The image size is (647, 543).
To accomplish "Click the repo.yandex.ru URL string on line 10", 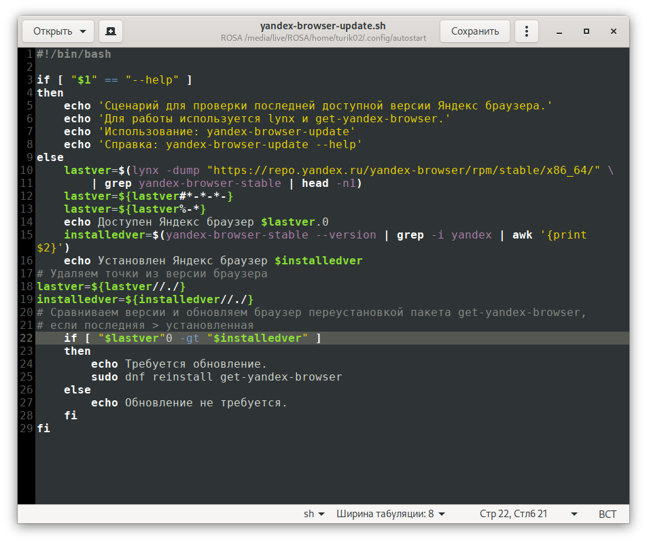I will (403, 171).
